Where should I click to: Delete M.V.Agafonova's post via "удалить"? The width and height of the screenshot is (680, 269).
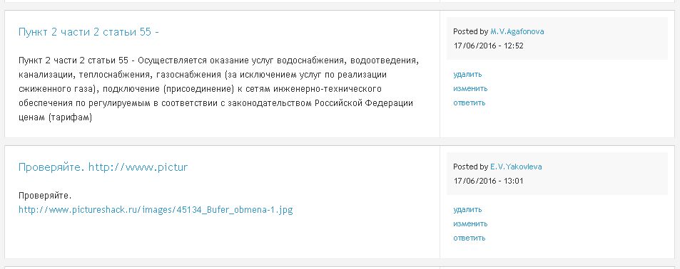point(467,75)
